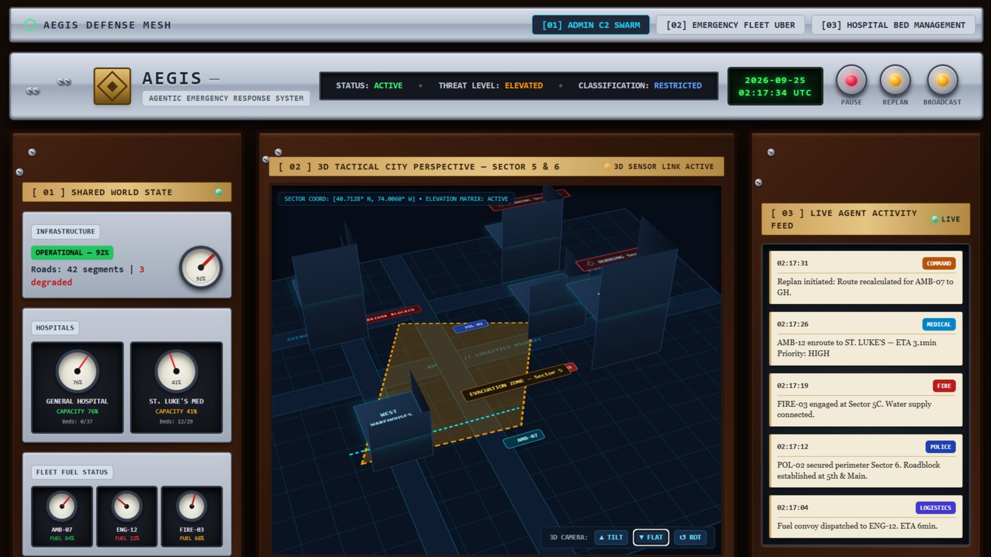The height and width of the screenshot is (557, 991).
Task: Click St. Luke's Med capacity gauge
Action: [176, 371]
